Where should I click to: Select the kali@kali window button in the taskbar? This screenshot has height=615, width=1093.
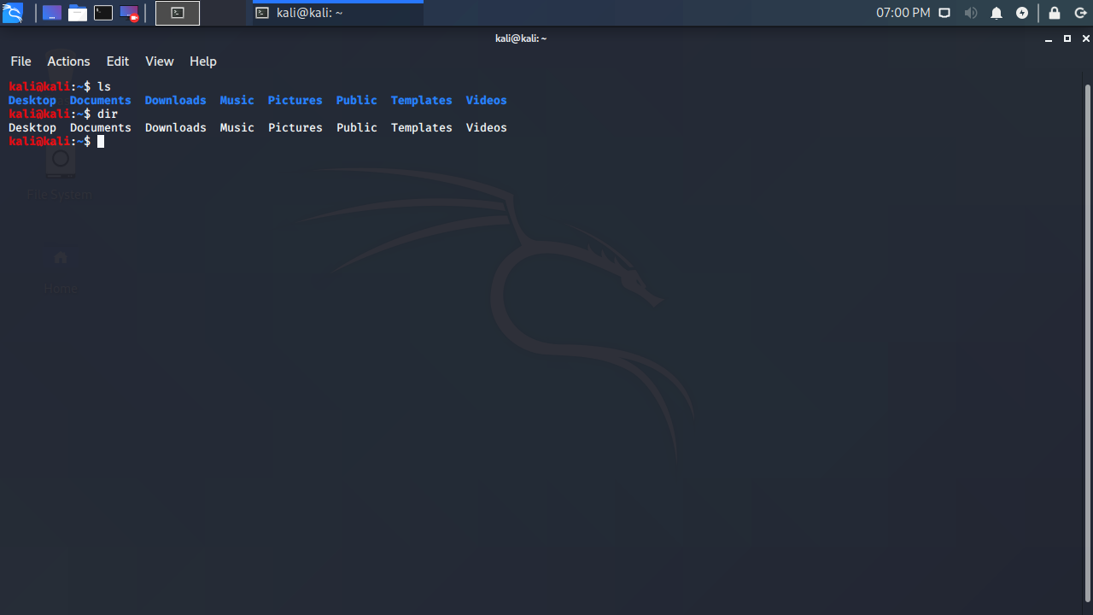(333, 13)
